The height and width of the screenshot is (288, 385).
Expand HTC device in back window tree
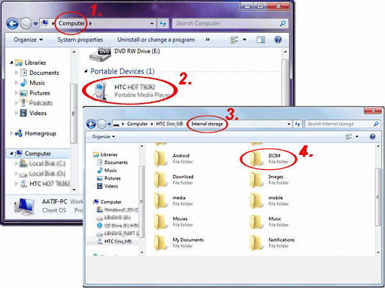coord(16,184)
